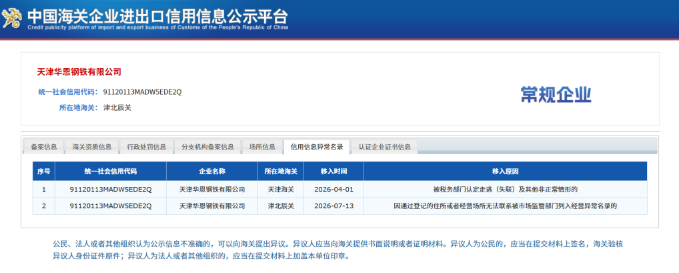Viewport: 679px width, 273px height.
Task: Select the 信用信息异常名录 tab
Action: click(317, 147)
